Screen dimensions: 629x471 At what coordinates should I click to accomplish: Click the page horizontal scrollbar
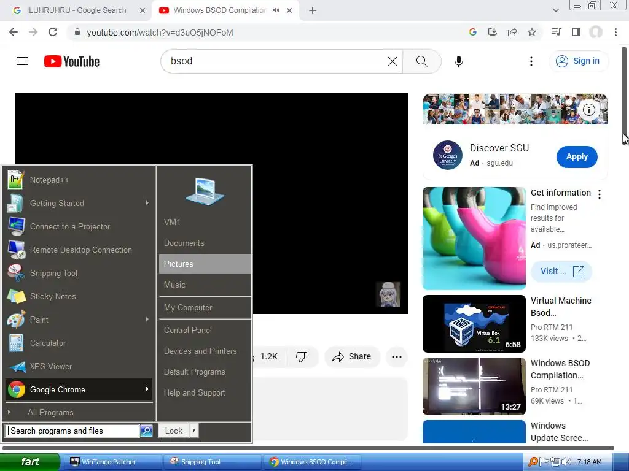(x=308, y=448)
